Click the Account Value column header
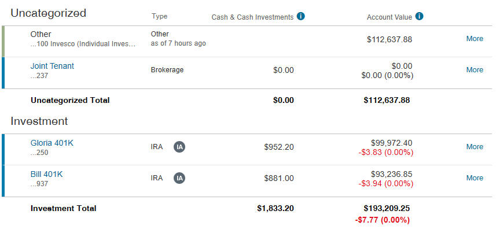This screenshot has height=233, width=503. click(390, 17)
